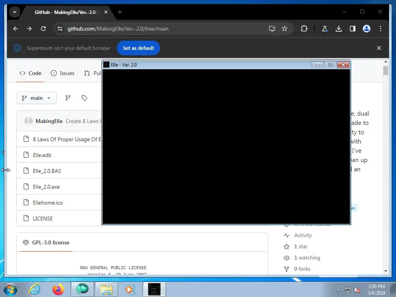Open MakingElle author link

(49, 121)
